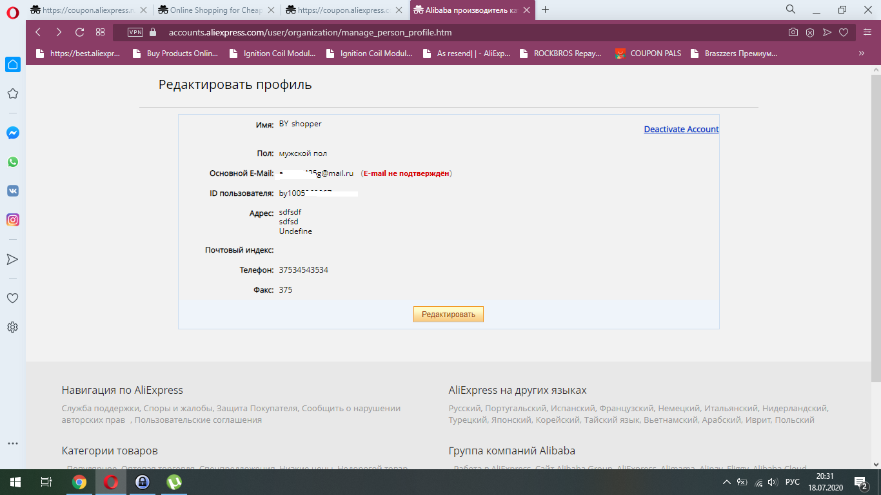The height and width of the screenshot is (495, 881).
Task: Go forward with the toolbar arrow
Action: [x=59, y=32]
